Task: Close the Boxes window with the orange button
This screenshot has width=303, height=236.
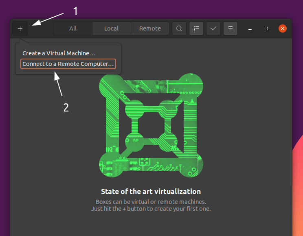Action: [282, 28]
